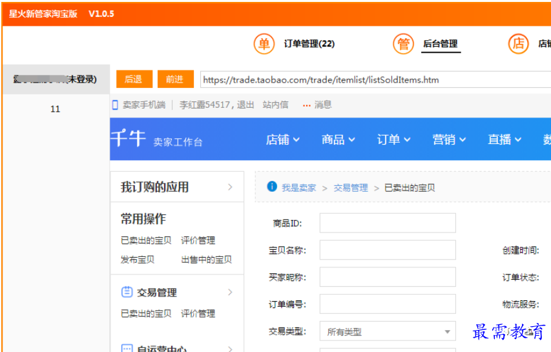The width and height of the screenshot is (551, 352).
Task: Expand the 自运营中心 sidebar chevron
Action: point(230,349)
